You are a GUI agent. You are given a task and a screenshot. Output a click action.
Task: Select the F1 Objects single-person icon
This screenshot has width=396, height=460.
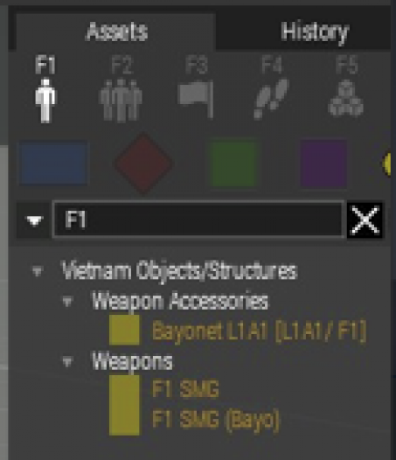coord(45,100)
